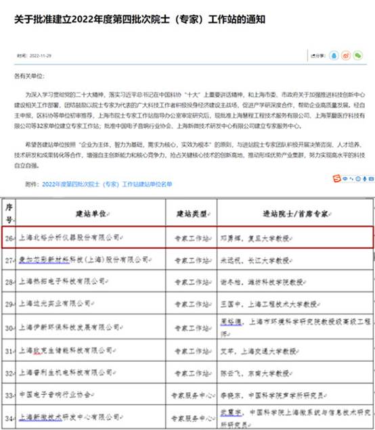The width and height of the screenshot is (375, 430).
Task: Click the company name in row 28
Action: (x=62, y=281)
